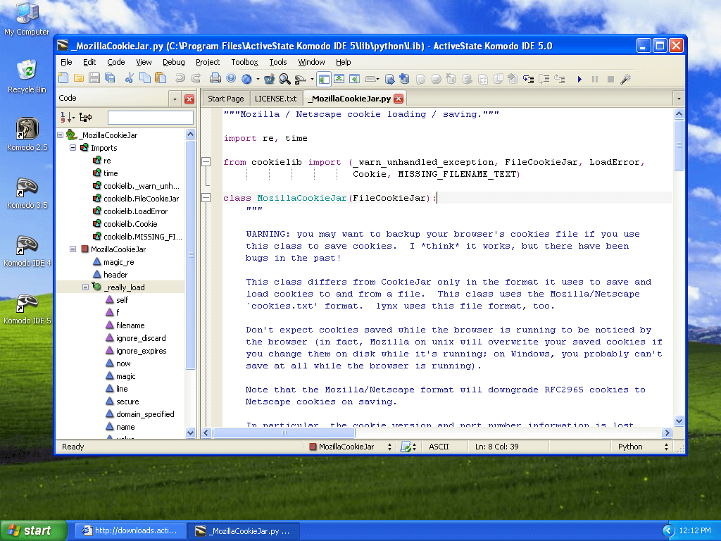Click the Stop debugger toolbar button
Screen dimensions: 721x541
(610, 79)
